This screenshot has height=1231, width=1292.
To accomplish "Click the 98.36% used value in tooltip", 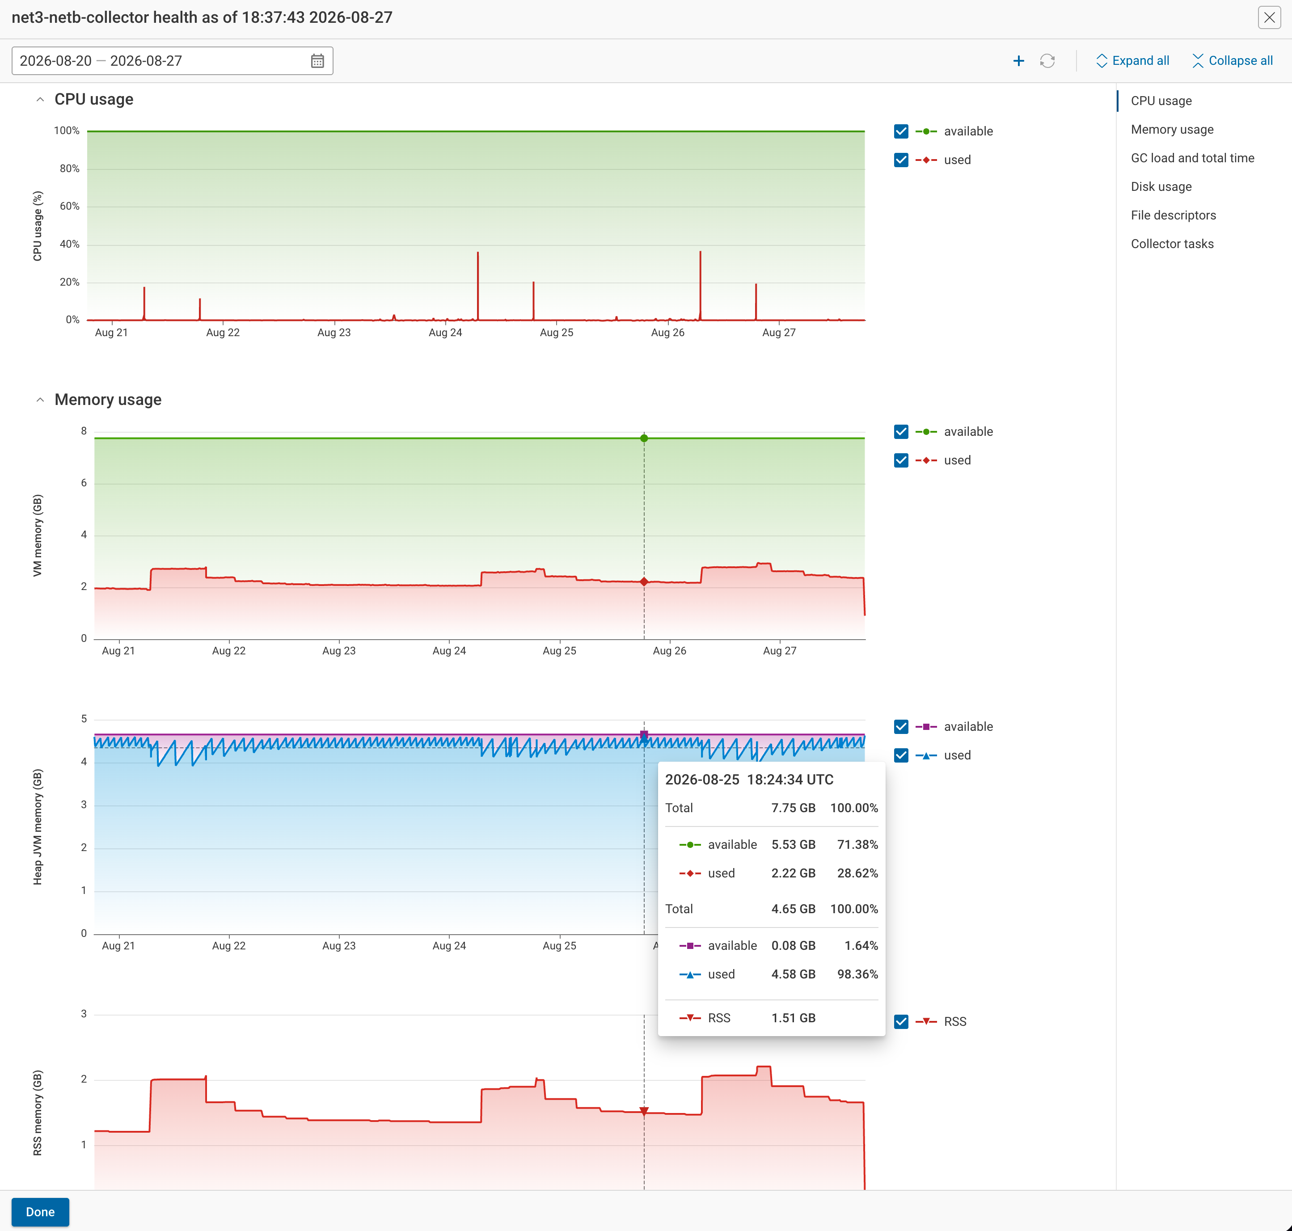I will click(x=857, y=974).
